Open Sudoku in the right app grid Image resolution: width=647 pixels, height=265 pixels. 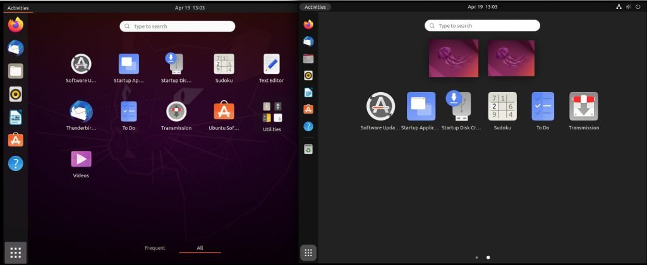[x=502, y=111]
